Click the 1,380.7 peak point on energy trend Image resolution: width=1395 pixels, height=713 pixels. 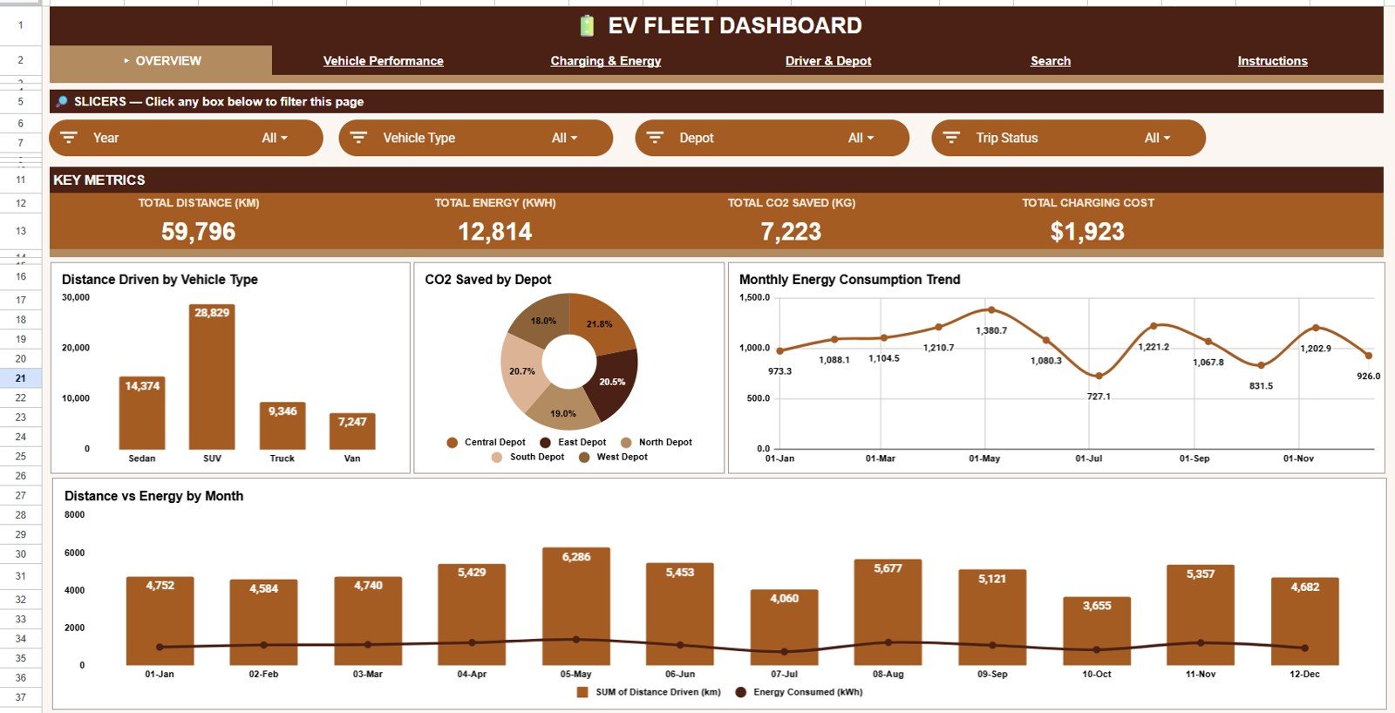point(991,309)
